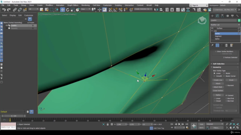Open the Hierarchy command panel tab
The width and height of the screenshot is (241, 135).
click(x=222, y=16)
